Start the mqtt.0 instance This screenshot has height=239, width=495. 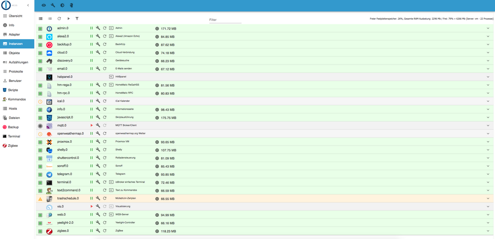[x=92, y=125]
